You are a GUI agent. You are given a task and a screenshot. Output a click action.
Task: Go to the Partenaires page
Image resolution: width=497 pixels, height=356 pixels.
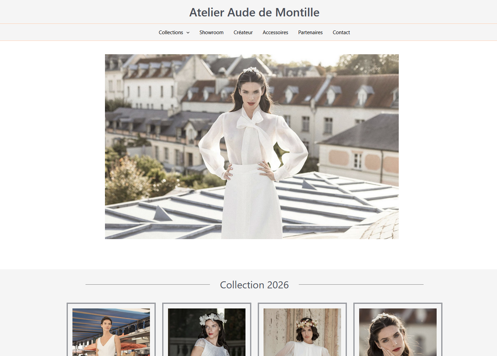click(310, 32)
